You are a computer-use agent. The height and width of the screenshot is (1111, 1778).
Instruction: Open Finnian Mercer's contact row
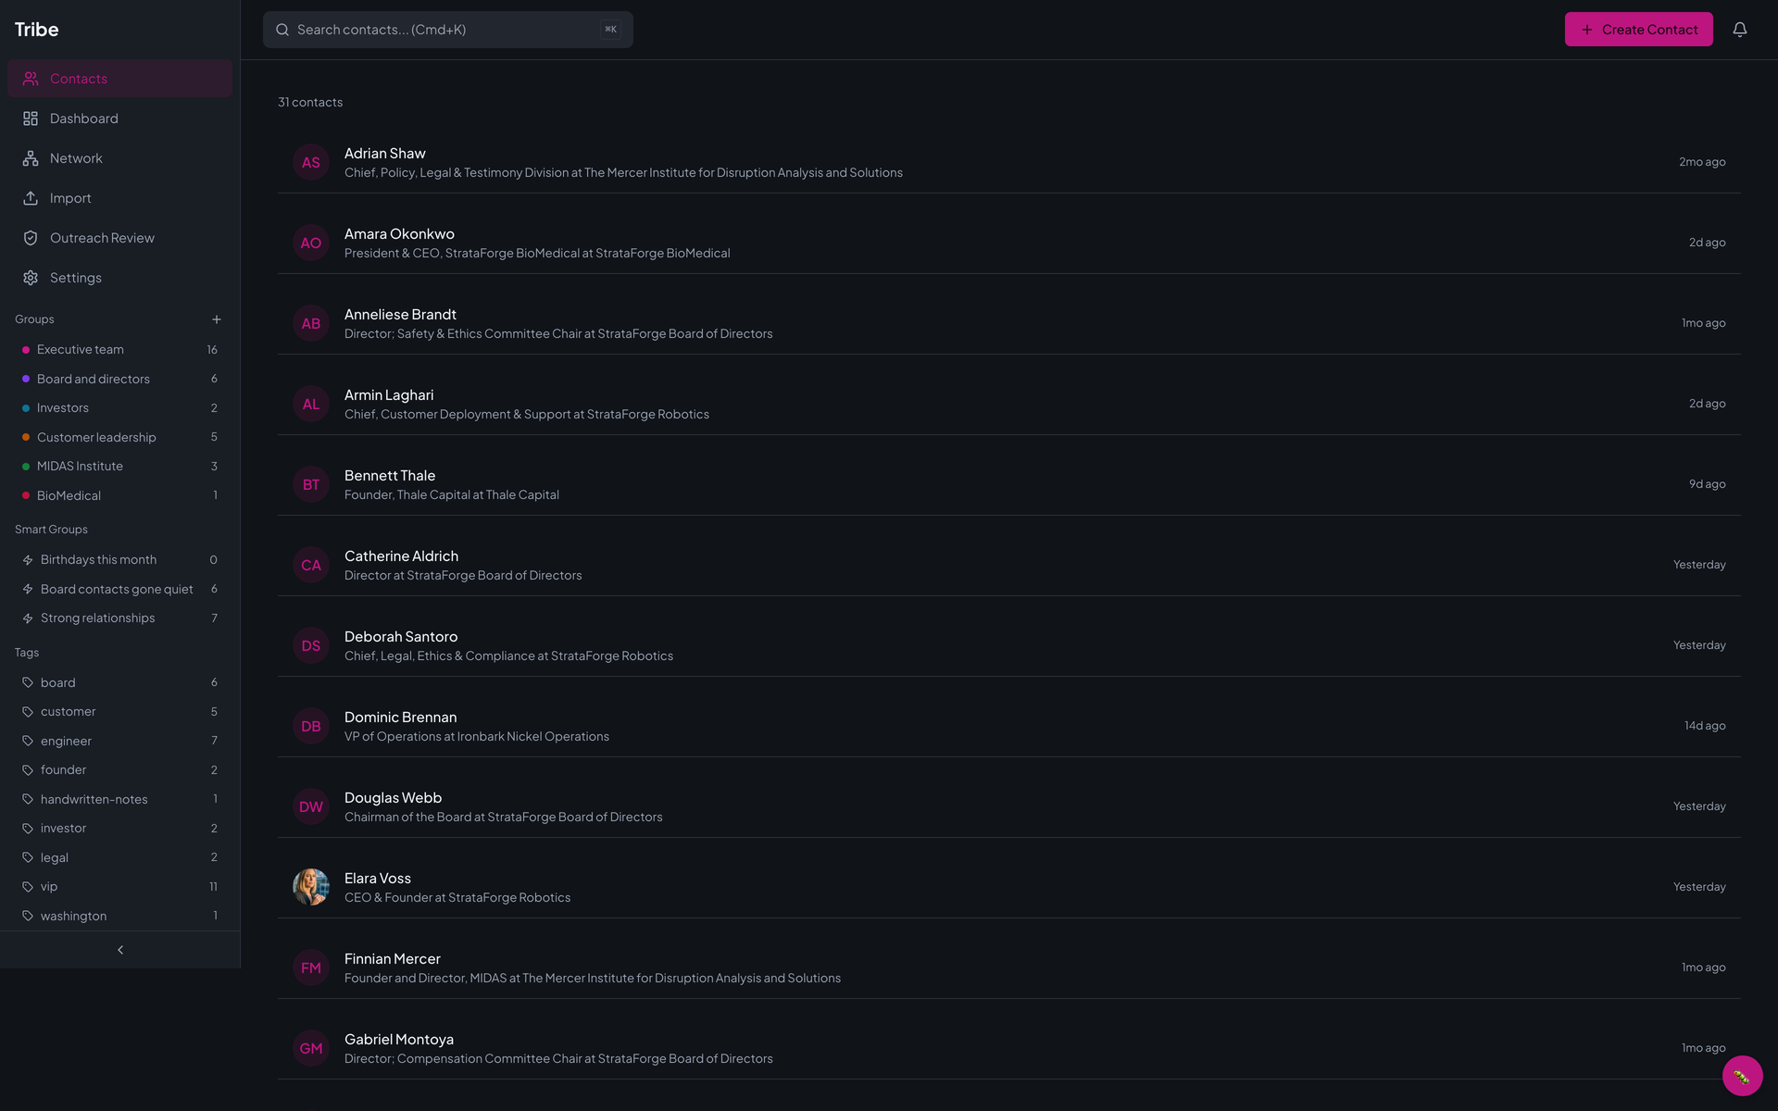pyautogui.click(x=1009, y=967)
